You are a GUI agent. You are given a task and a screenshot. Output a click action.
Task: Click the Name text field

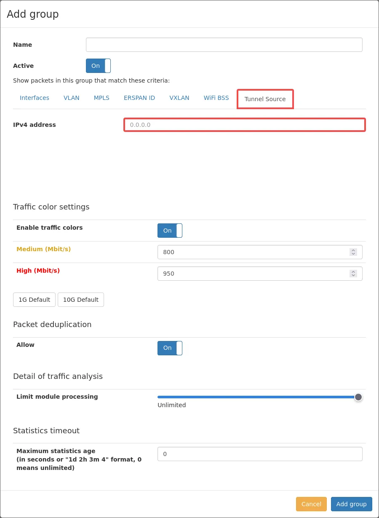click(x=224, y=45)
